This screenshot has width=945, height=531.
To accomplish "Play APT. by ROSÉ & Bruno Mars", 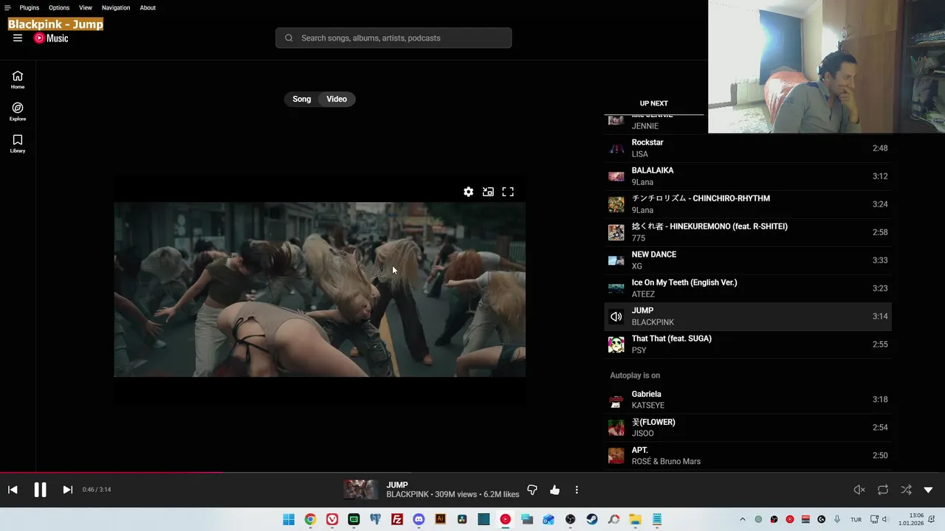I will click(748, 456).
